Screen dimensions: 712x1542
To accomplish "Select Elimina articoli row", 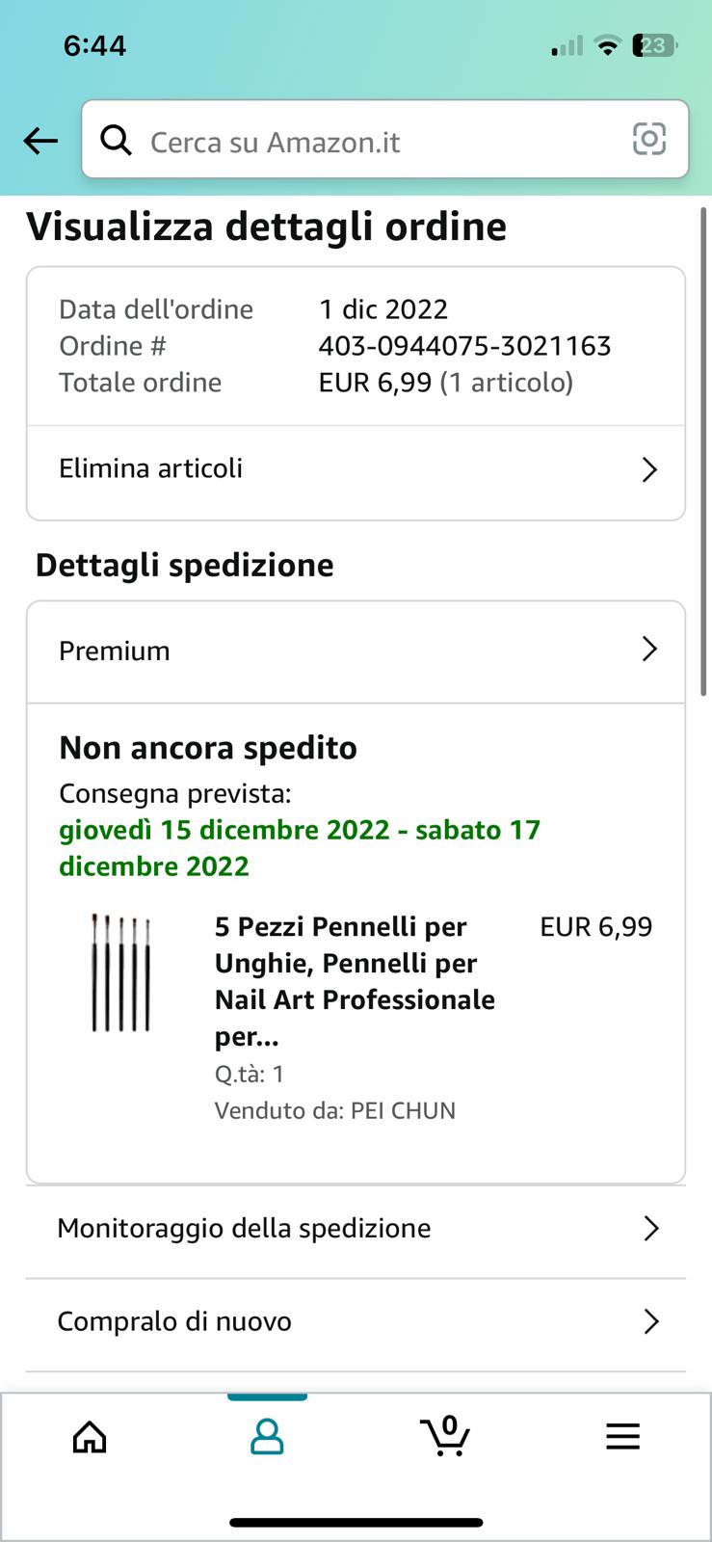I will pyautogui.click(x=356, y=471).
